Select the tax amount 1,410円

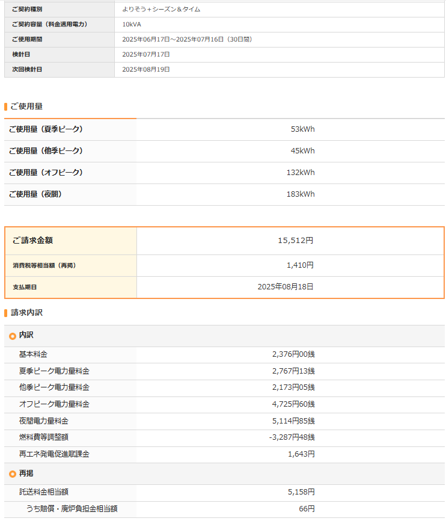tap(300, 265)
